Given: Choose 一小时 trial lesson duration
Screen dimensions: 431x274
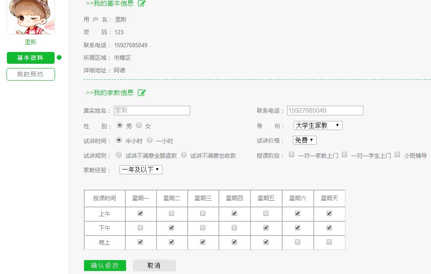Looking at the screenshot, I should [x=150, y=140].
